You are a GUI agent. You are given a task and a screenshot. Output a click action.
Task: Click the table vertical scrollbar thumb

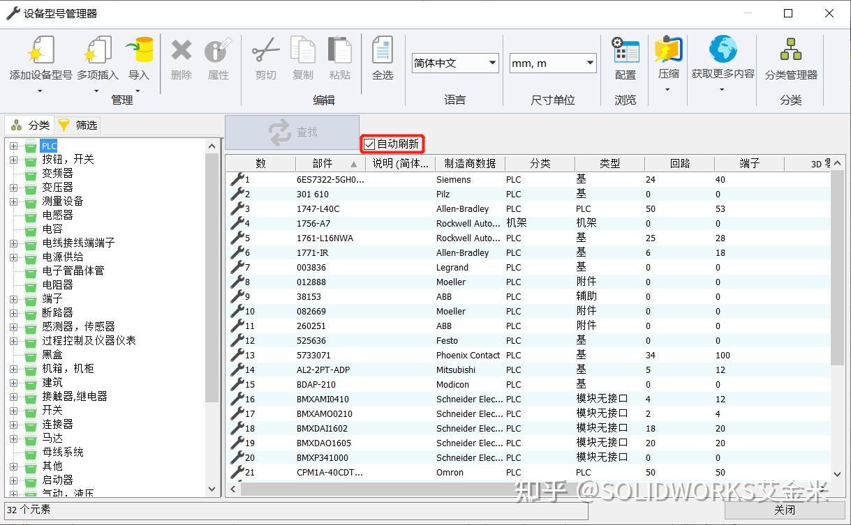[838, 267]
